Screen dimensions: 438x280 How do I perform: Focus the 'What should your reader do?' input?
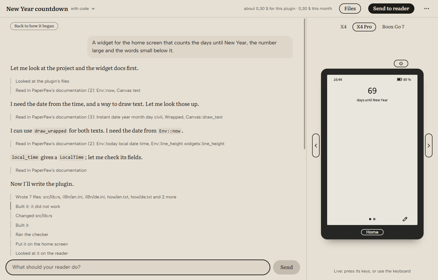point(138,267)
